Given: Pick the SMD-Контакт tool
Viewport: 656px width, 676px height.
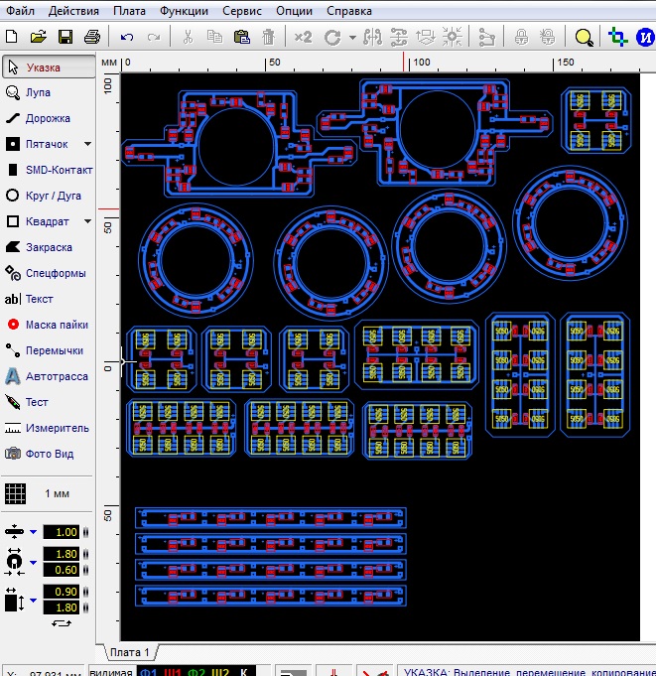Looking at the screenshot, I should (48, 170).
